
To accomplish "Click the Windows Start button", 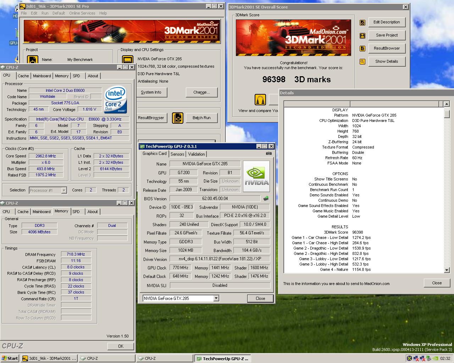I will pos(10,358).
